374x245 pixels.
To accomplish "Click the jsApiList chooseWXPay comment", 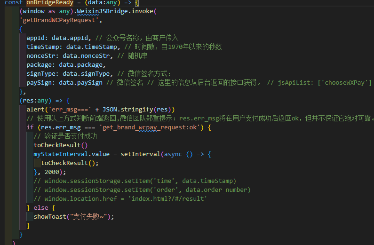I will click(x=319, y=83).
